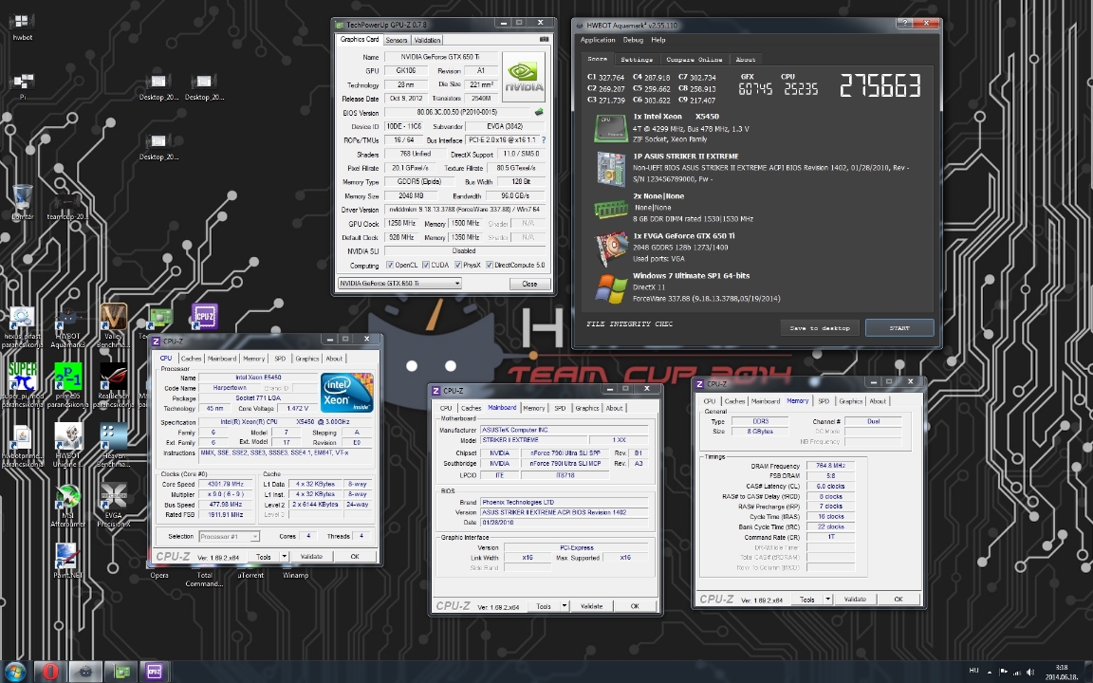Open Debug menu in Aquamark
This screenshot has width=1093, height=683.
[x=633, y=40]
